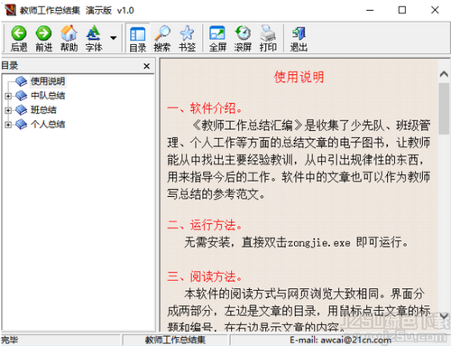Click the scrollbar down arrow in content pane
This screenshot has height=346, width=451.
pos(444,316)
